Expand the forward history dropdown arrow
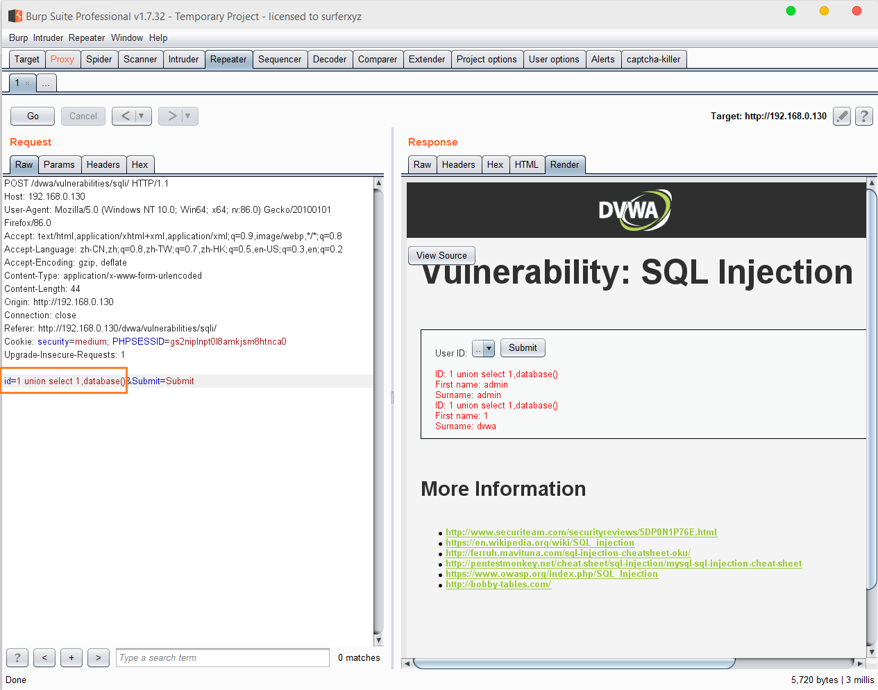The image size is (878, 690). coord(187,116)
